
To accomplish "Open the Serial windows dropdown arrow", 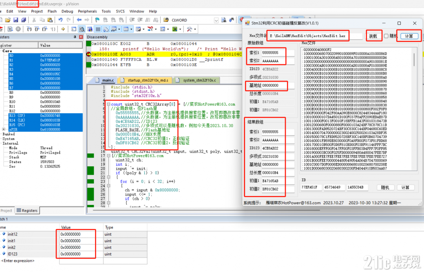I will click(144, 29).
